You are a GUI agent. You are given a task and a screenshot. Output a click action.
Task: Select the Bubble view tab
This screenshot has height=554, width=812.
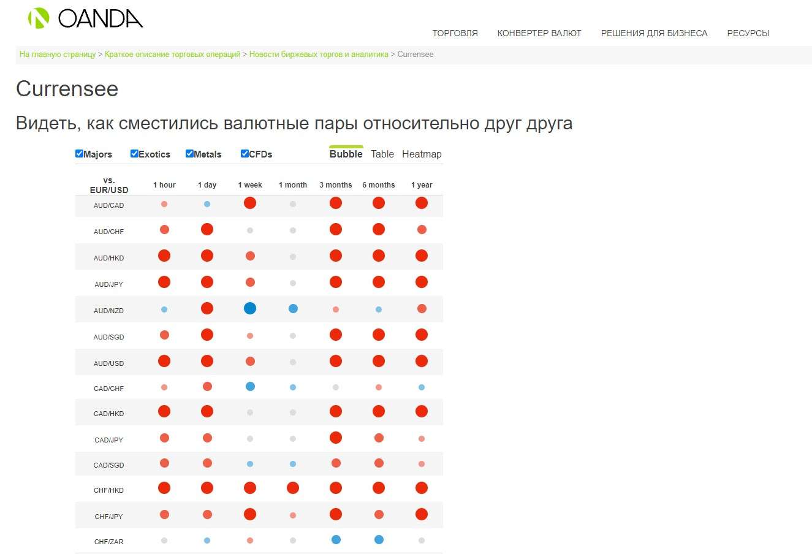point(346,154)
